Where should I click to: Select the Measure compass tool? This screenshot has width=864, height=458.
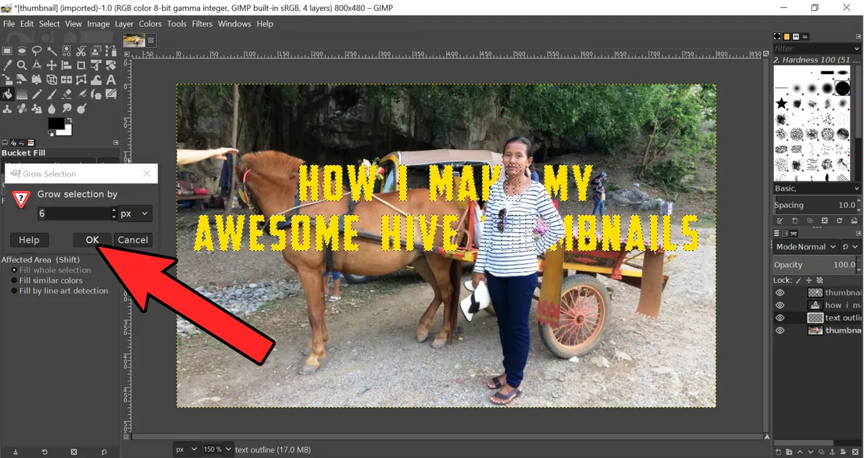click(36, 65)
